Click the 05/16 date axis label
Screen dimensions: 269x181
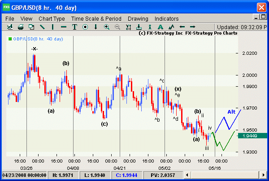coord(215,168)
